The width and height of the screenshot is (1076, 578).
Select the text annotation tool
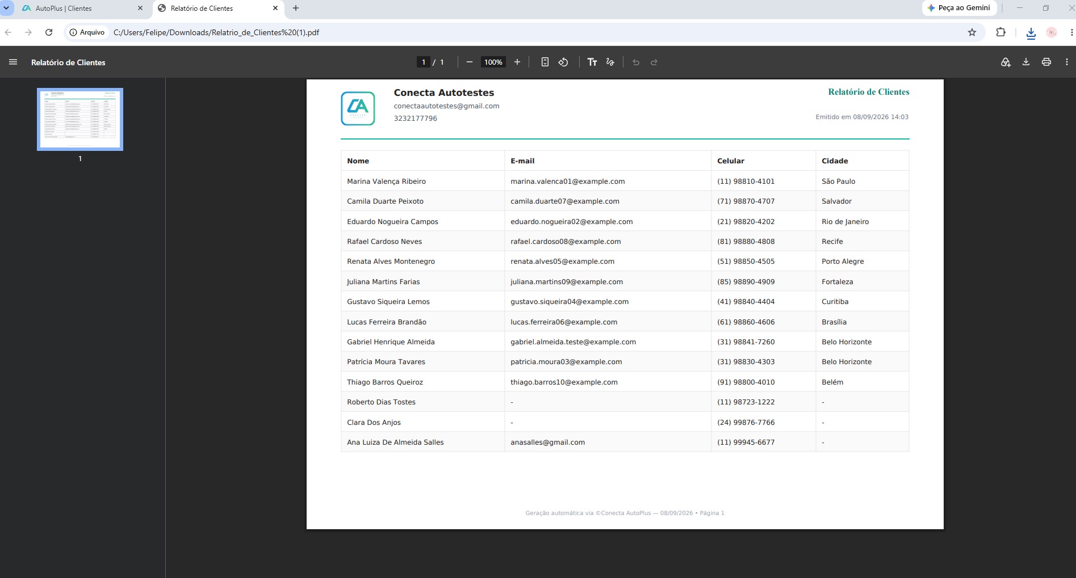click(592, 62)
